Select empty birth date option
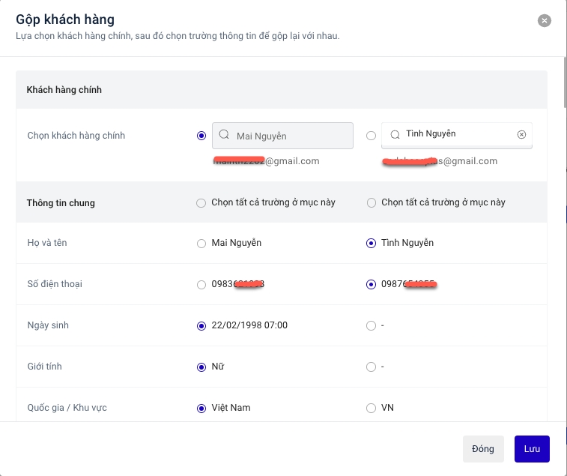Viewport: 567px width, 476px height. 371,326
